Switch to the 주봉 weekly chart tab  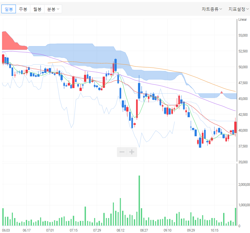coord(23,9)
